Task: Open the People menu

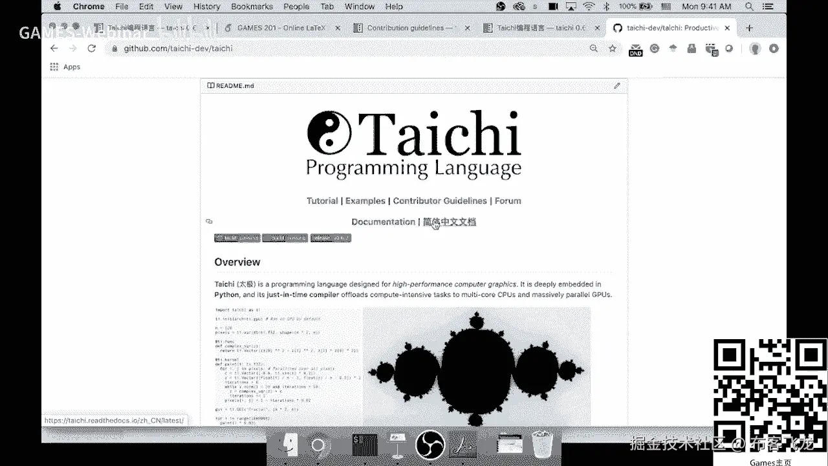Action: [296, 6]
